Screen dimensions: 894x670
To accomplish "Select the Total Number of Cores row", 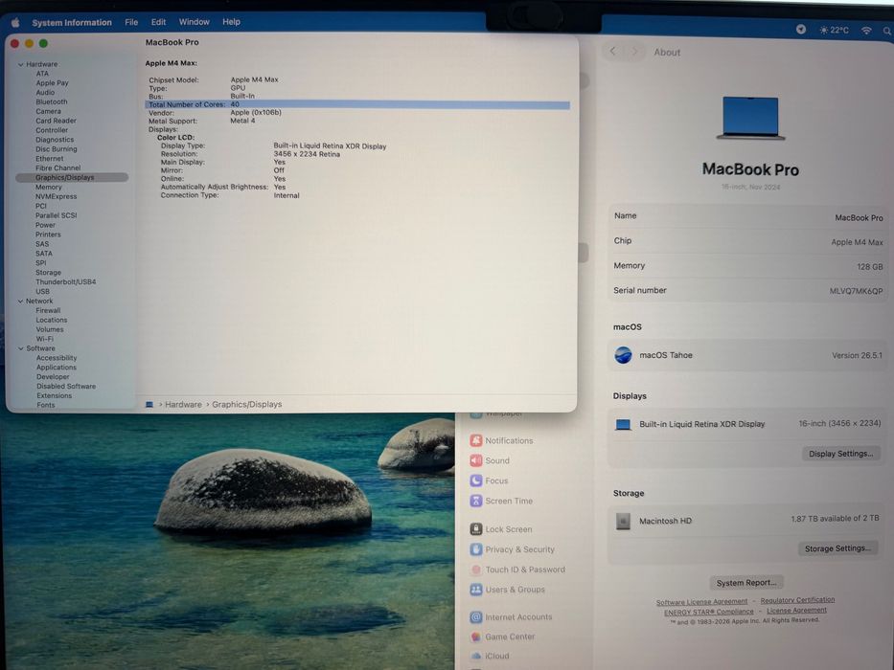I will (357, 105).
